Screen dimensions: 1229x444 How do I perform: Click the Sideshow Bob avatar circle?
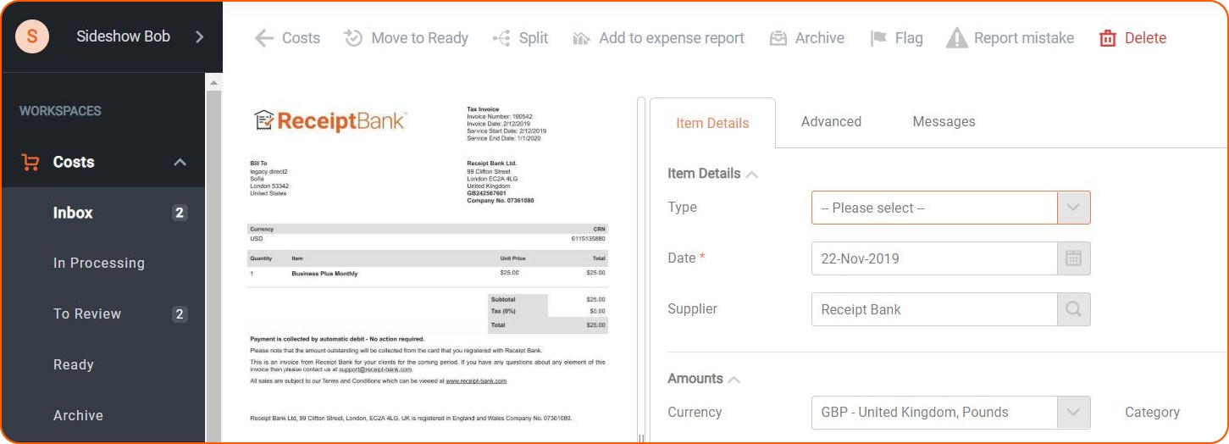pyautogui.click(x=32, y=36)
